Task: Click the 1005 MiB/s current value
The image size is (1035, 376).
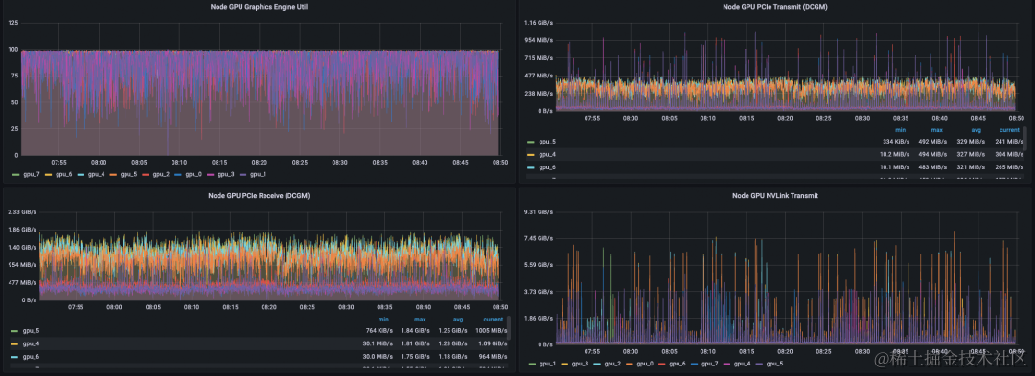Action: point(491,331)
